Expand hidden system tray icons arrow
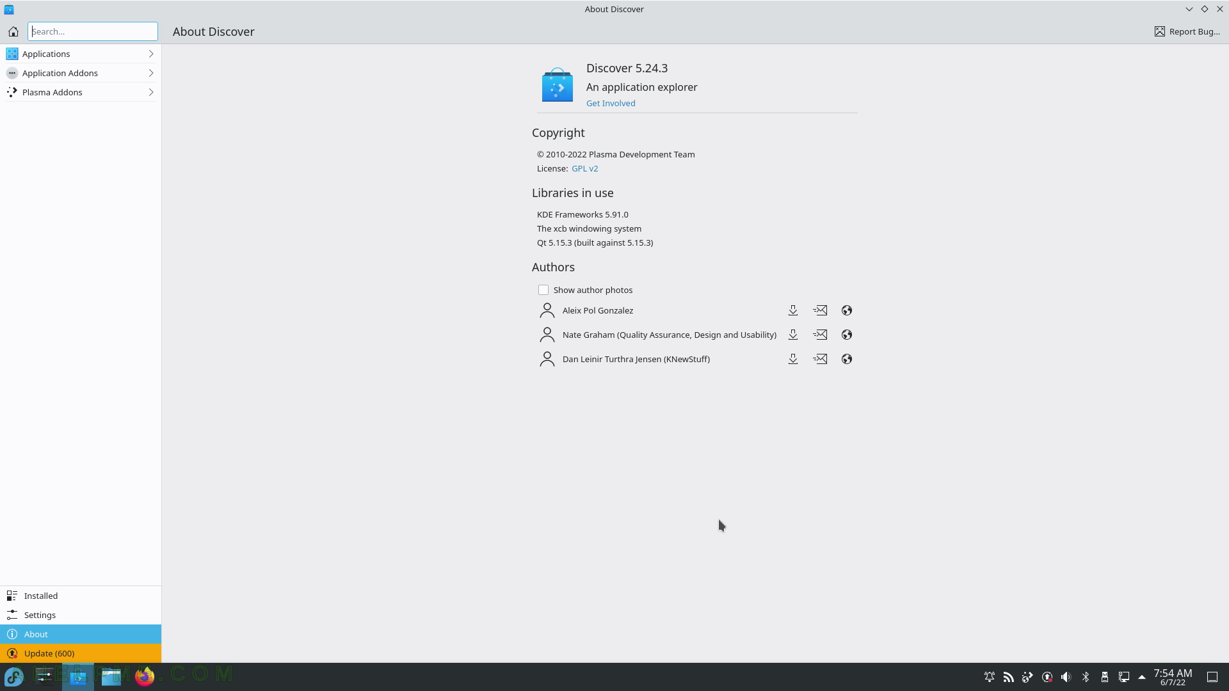 (x=1142, y=677)
